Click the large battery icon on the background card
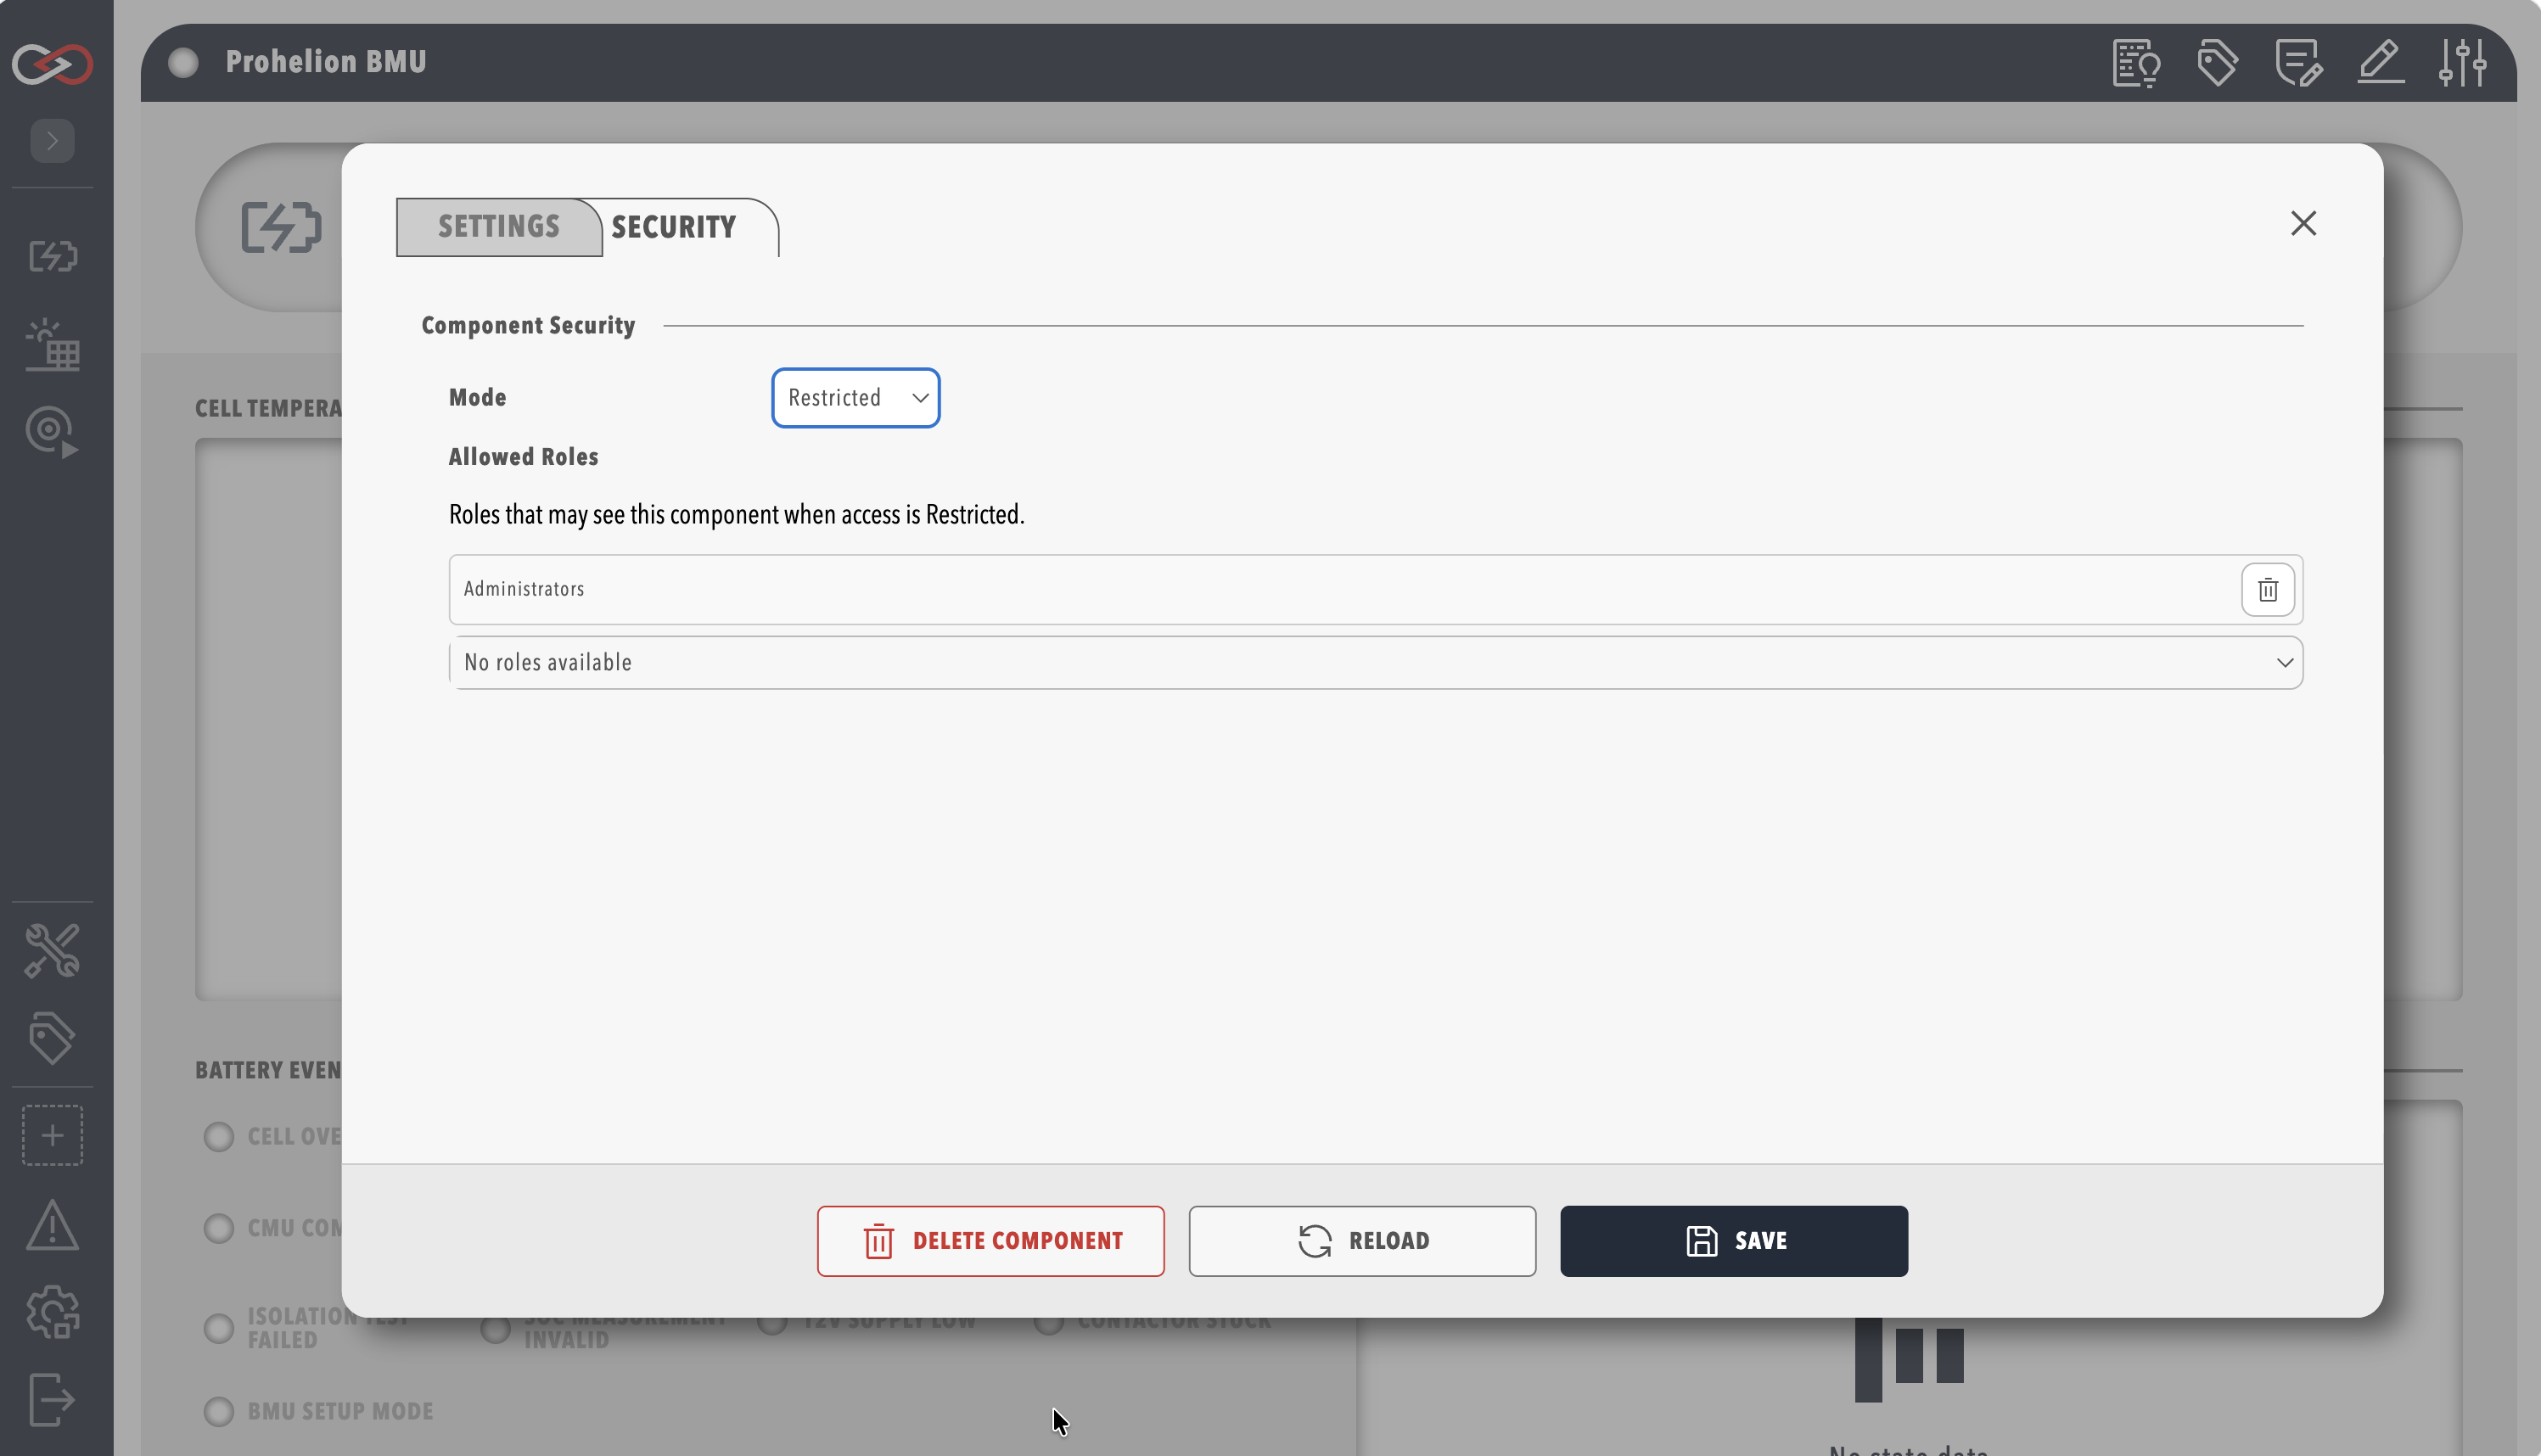Image resolution: width=2541 pixels, height=1456 pixels. pyautogui.click(x=282, y=227)
